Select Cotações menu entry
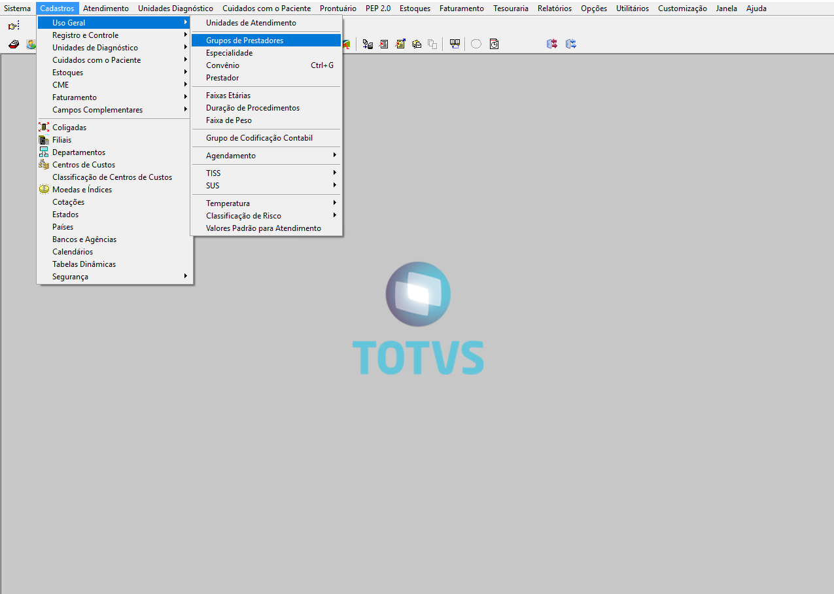Viewport: 834px width, 594px height. 114,202
